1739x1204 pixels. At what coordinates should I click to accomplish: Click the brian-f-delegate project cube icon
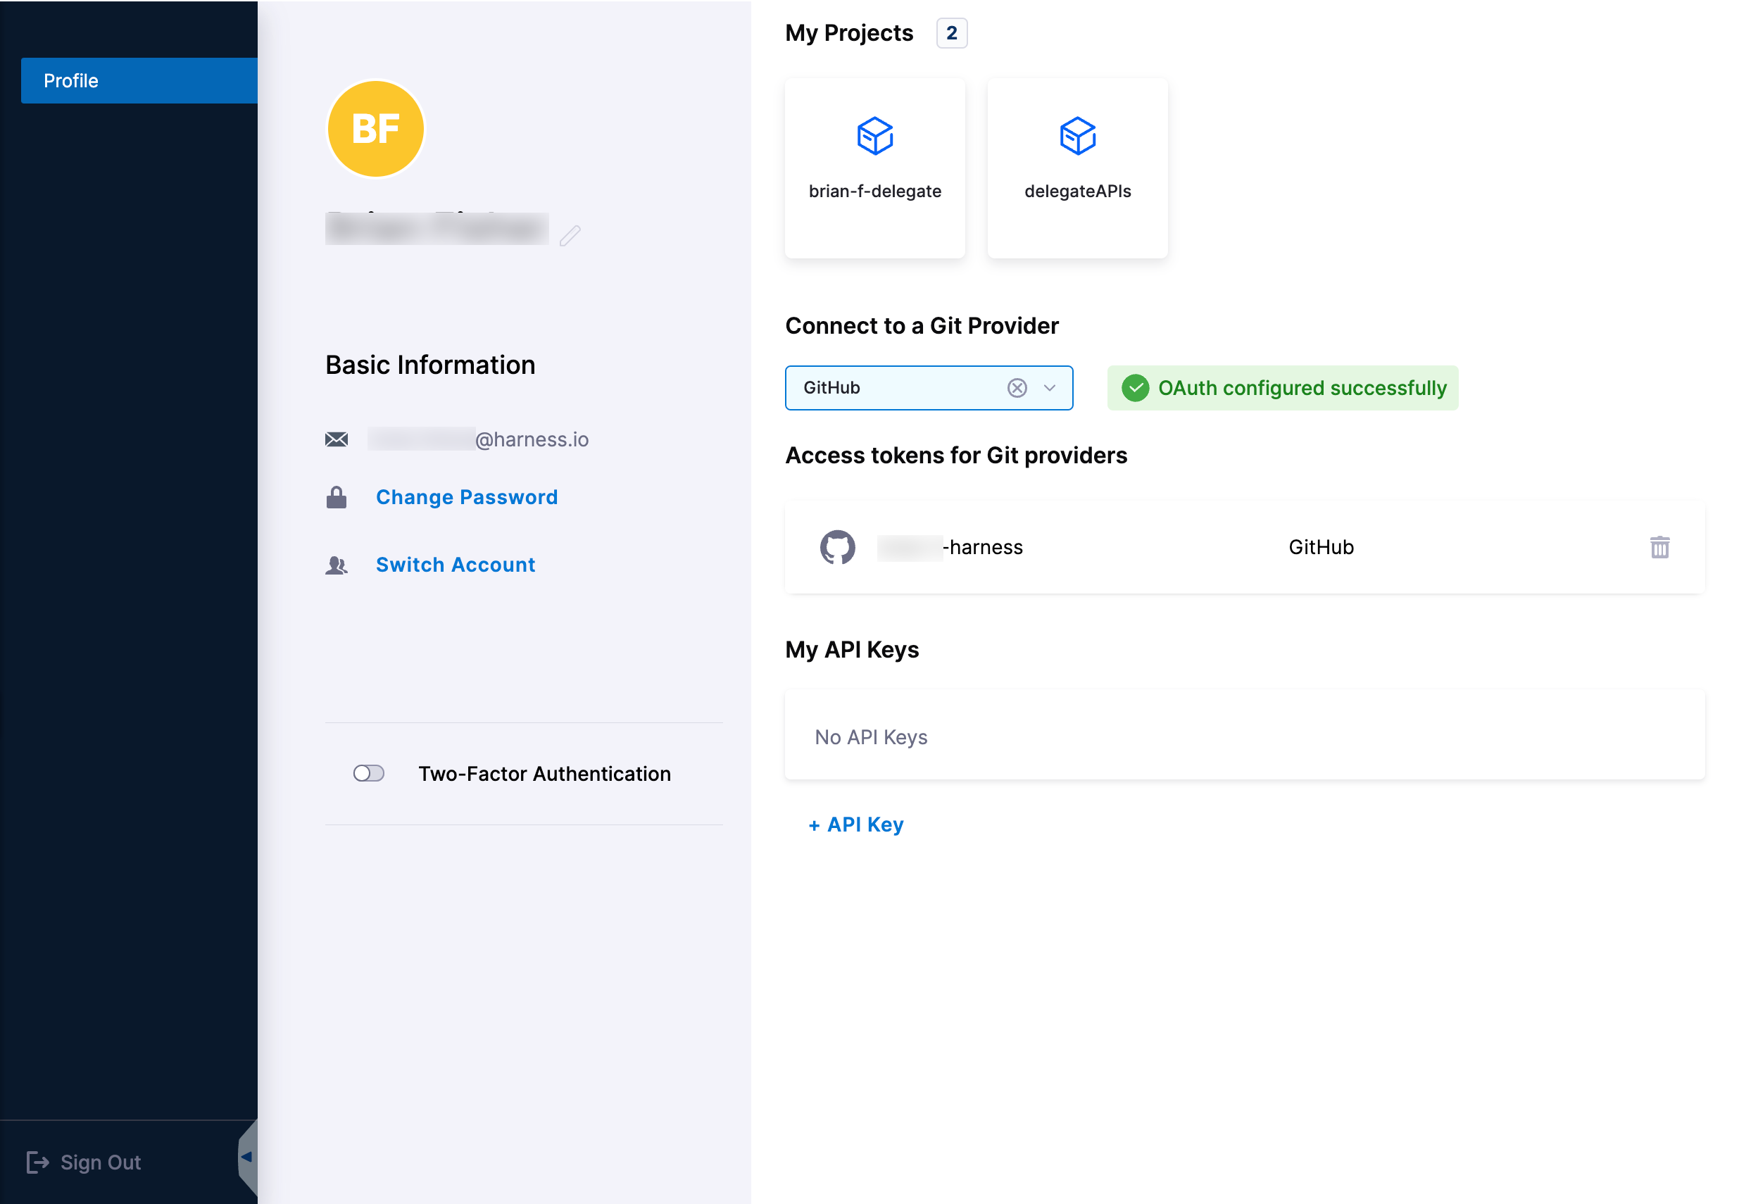click(874, 136)
